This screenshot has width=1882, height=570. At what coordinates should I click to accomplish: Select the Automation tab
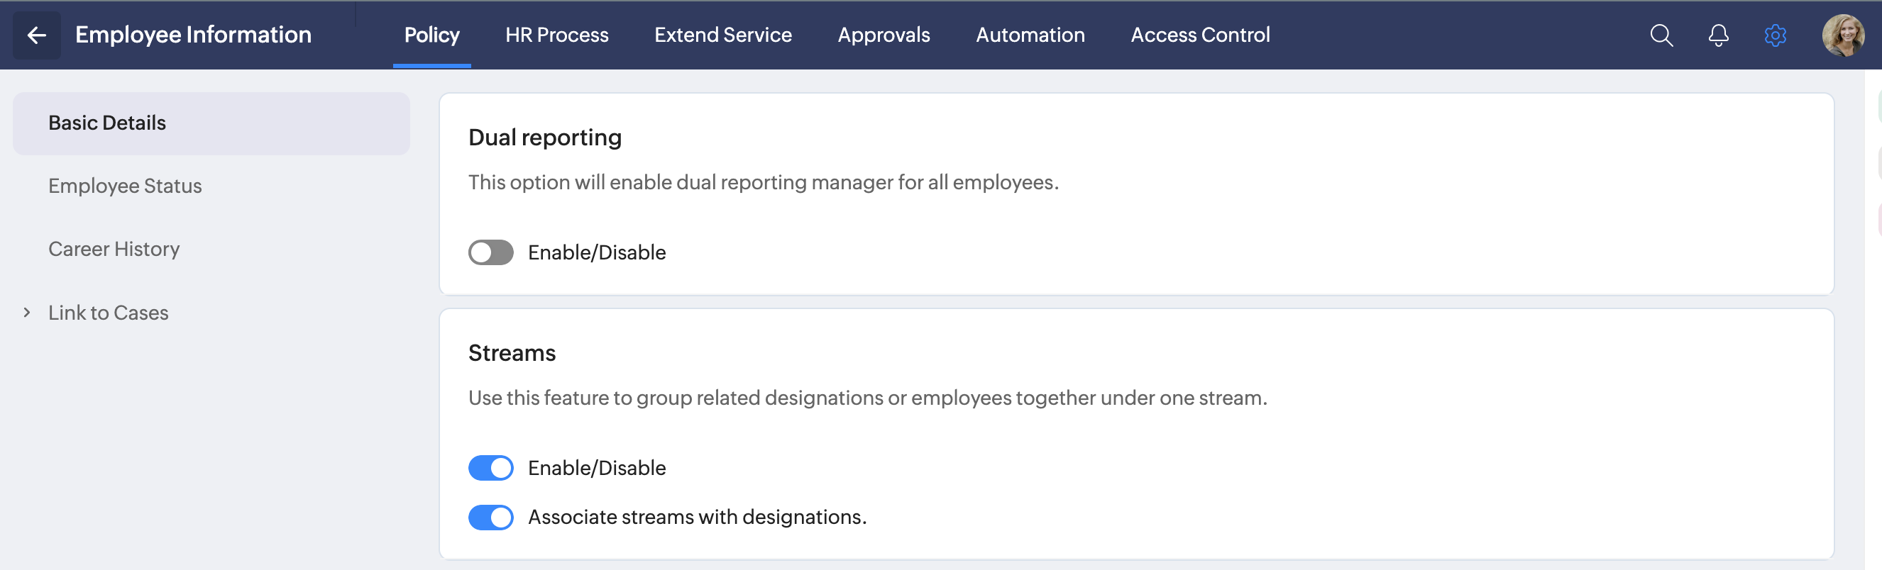[1030, 35]
